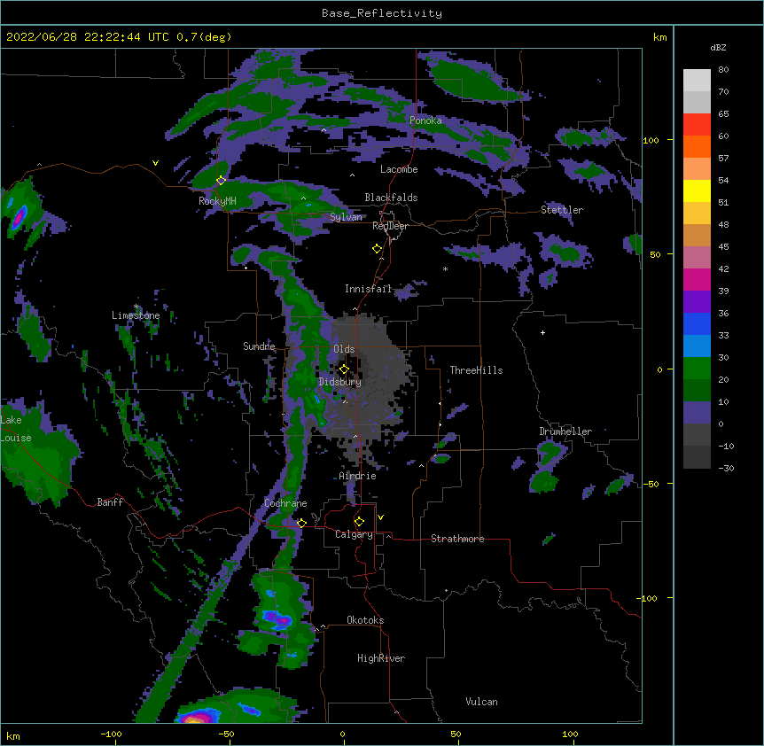The image size is (764, 746).
Task: Pick the slate purple 0-10 dBZ legend swatch
Action: click(697, 413)
